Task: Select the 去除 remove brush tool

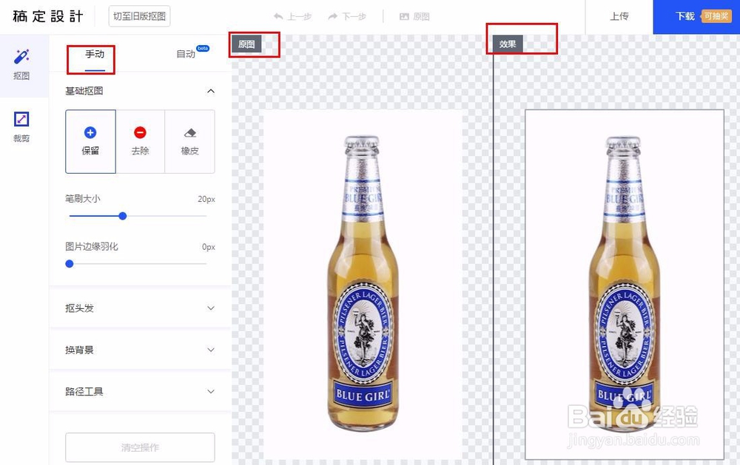Action: 140,141
